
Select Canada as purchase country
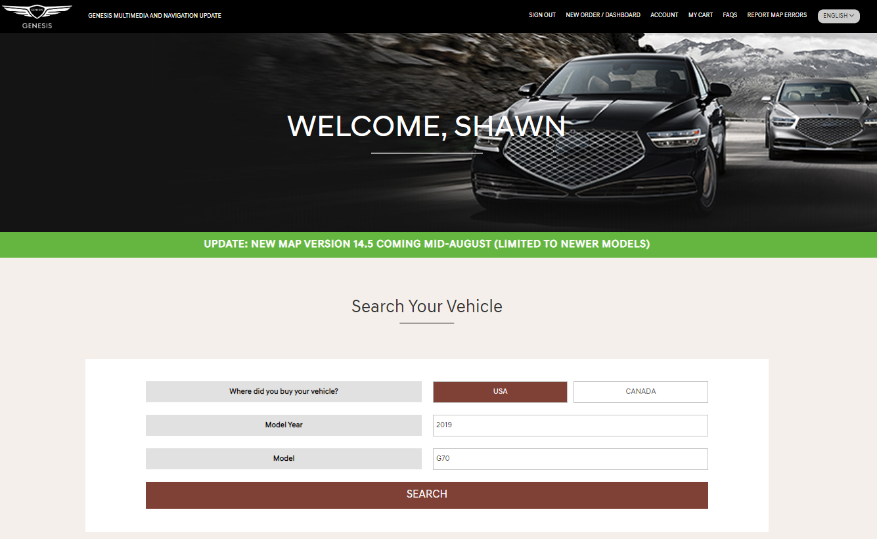coord(641,392)
